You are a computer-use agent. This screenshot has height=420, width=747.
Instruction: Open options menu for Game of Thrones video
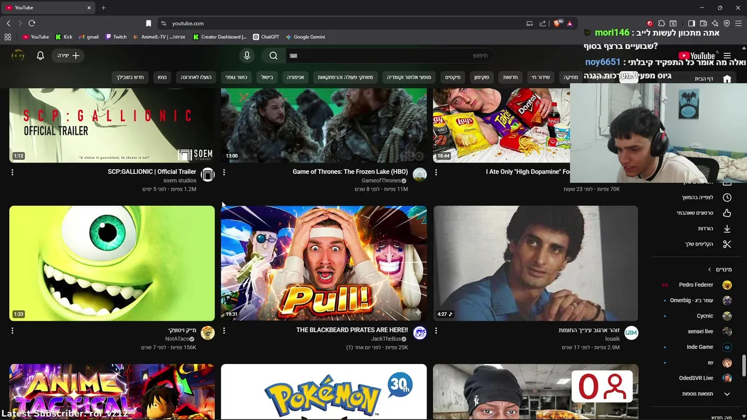[x=224, y=172]
